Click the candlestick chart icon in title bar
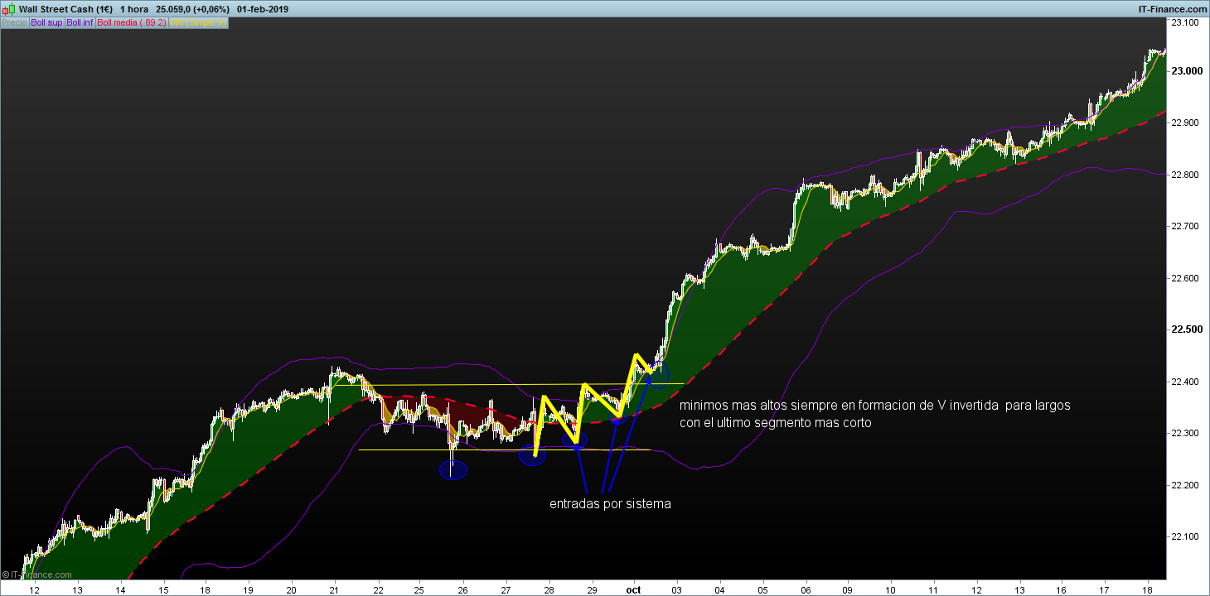Image resolution: width=1210 pixels, height=596 pixels. click(x=8, y=7)
